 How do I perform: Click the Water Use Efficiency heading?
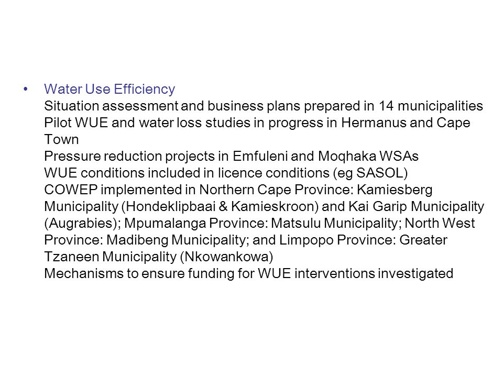[x=110, y=89]
